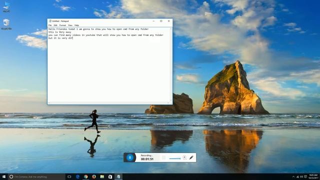Click Notepad vertical scrollbar

click(x=171, y=64)
